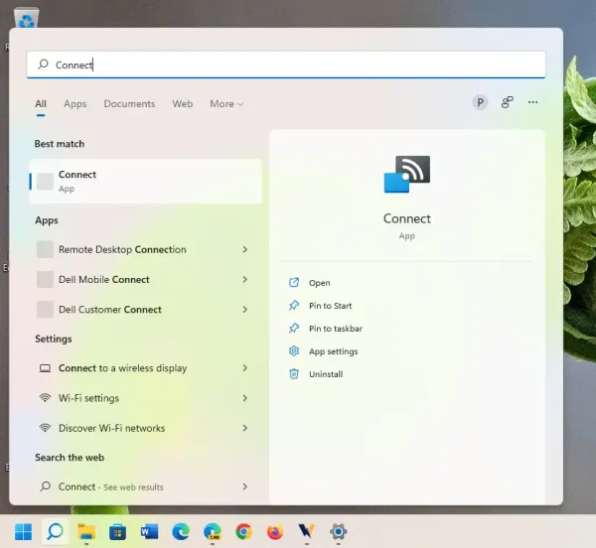Click the pin icon beside Pin to Start
596x548 pixels.
tap(294, 306)
